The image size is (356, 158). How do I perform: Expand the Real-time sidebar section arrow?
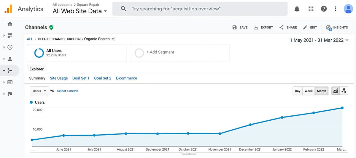click(x=4, y=47)
